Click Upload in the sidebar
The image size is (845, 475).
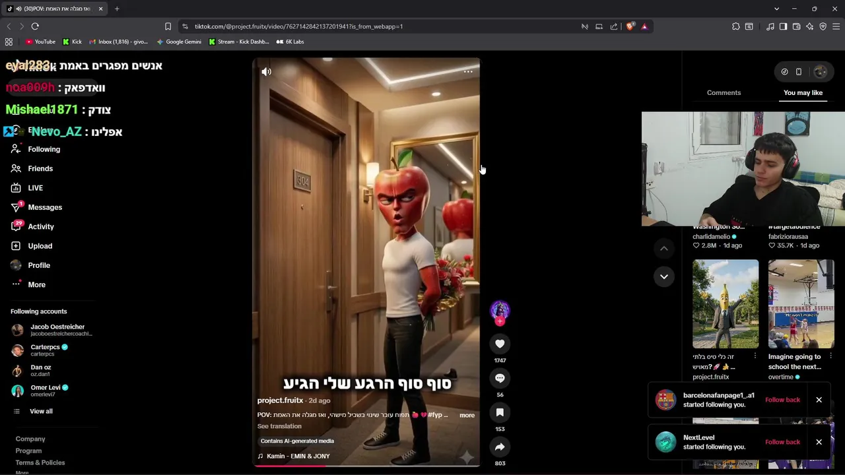tap(40, 246)
